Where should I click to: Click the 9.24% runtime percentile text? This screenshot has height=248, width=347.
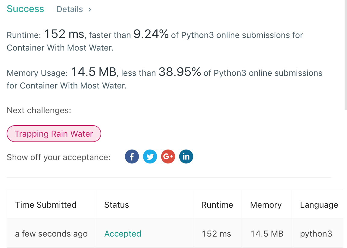click(x=151, y=34)
